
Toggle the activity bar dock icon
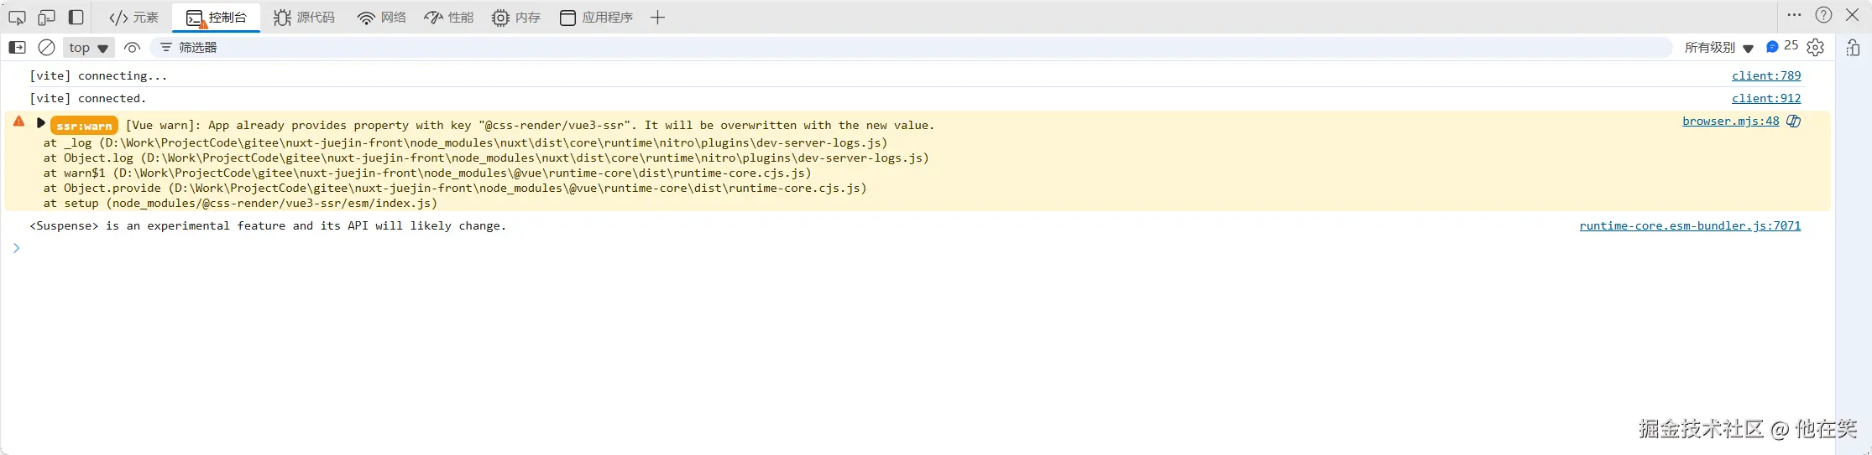(x=76, y=18)
